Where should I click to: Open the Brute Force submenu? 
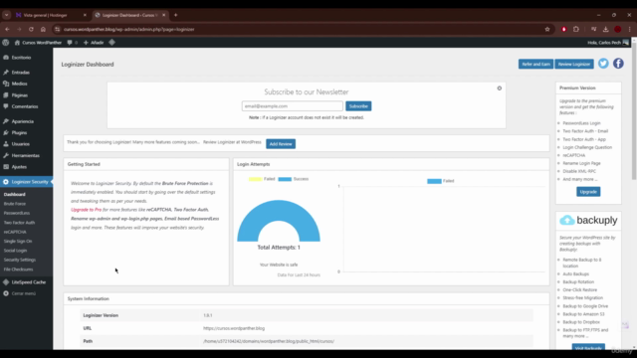point(15,204)
